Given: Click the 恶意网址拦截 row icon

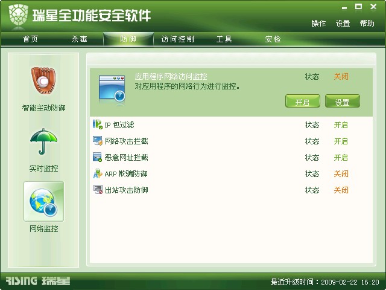Looking at the screenshot, I should (98, 157).
